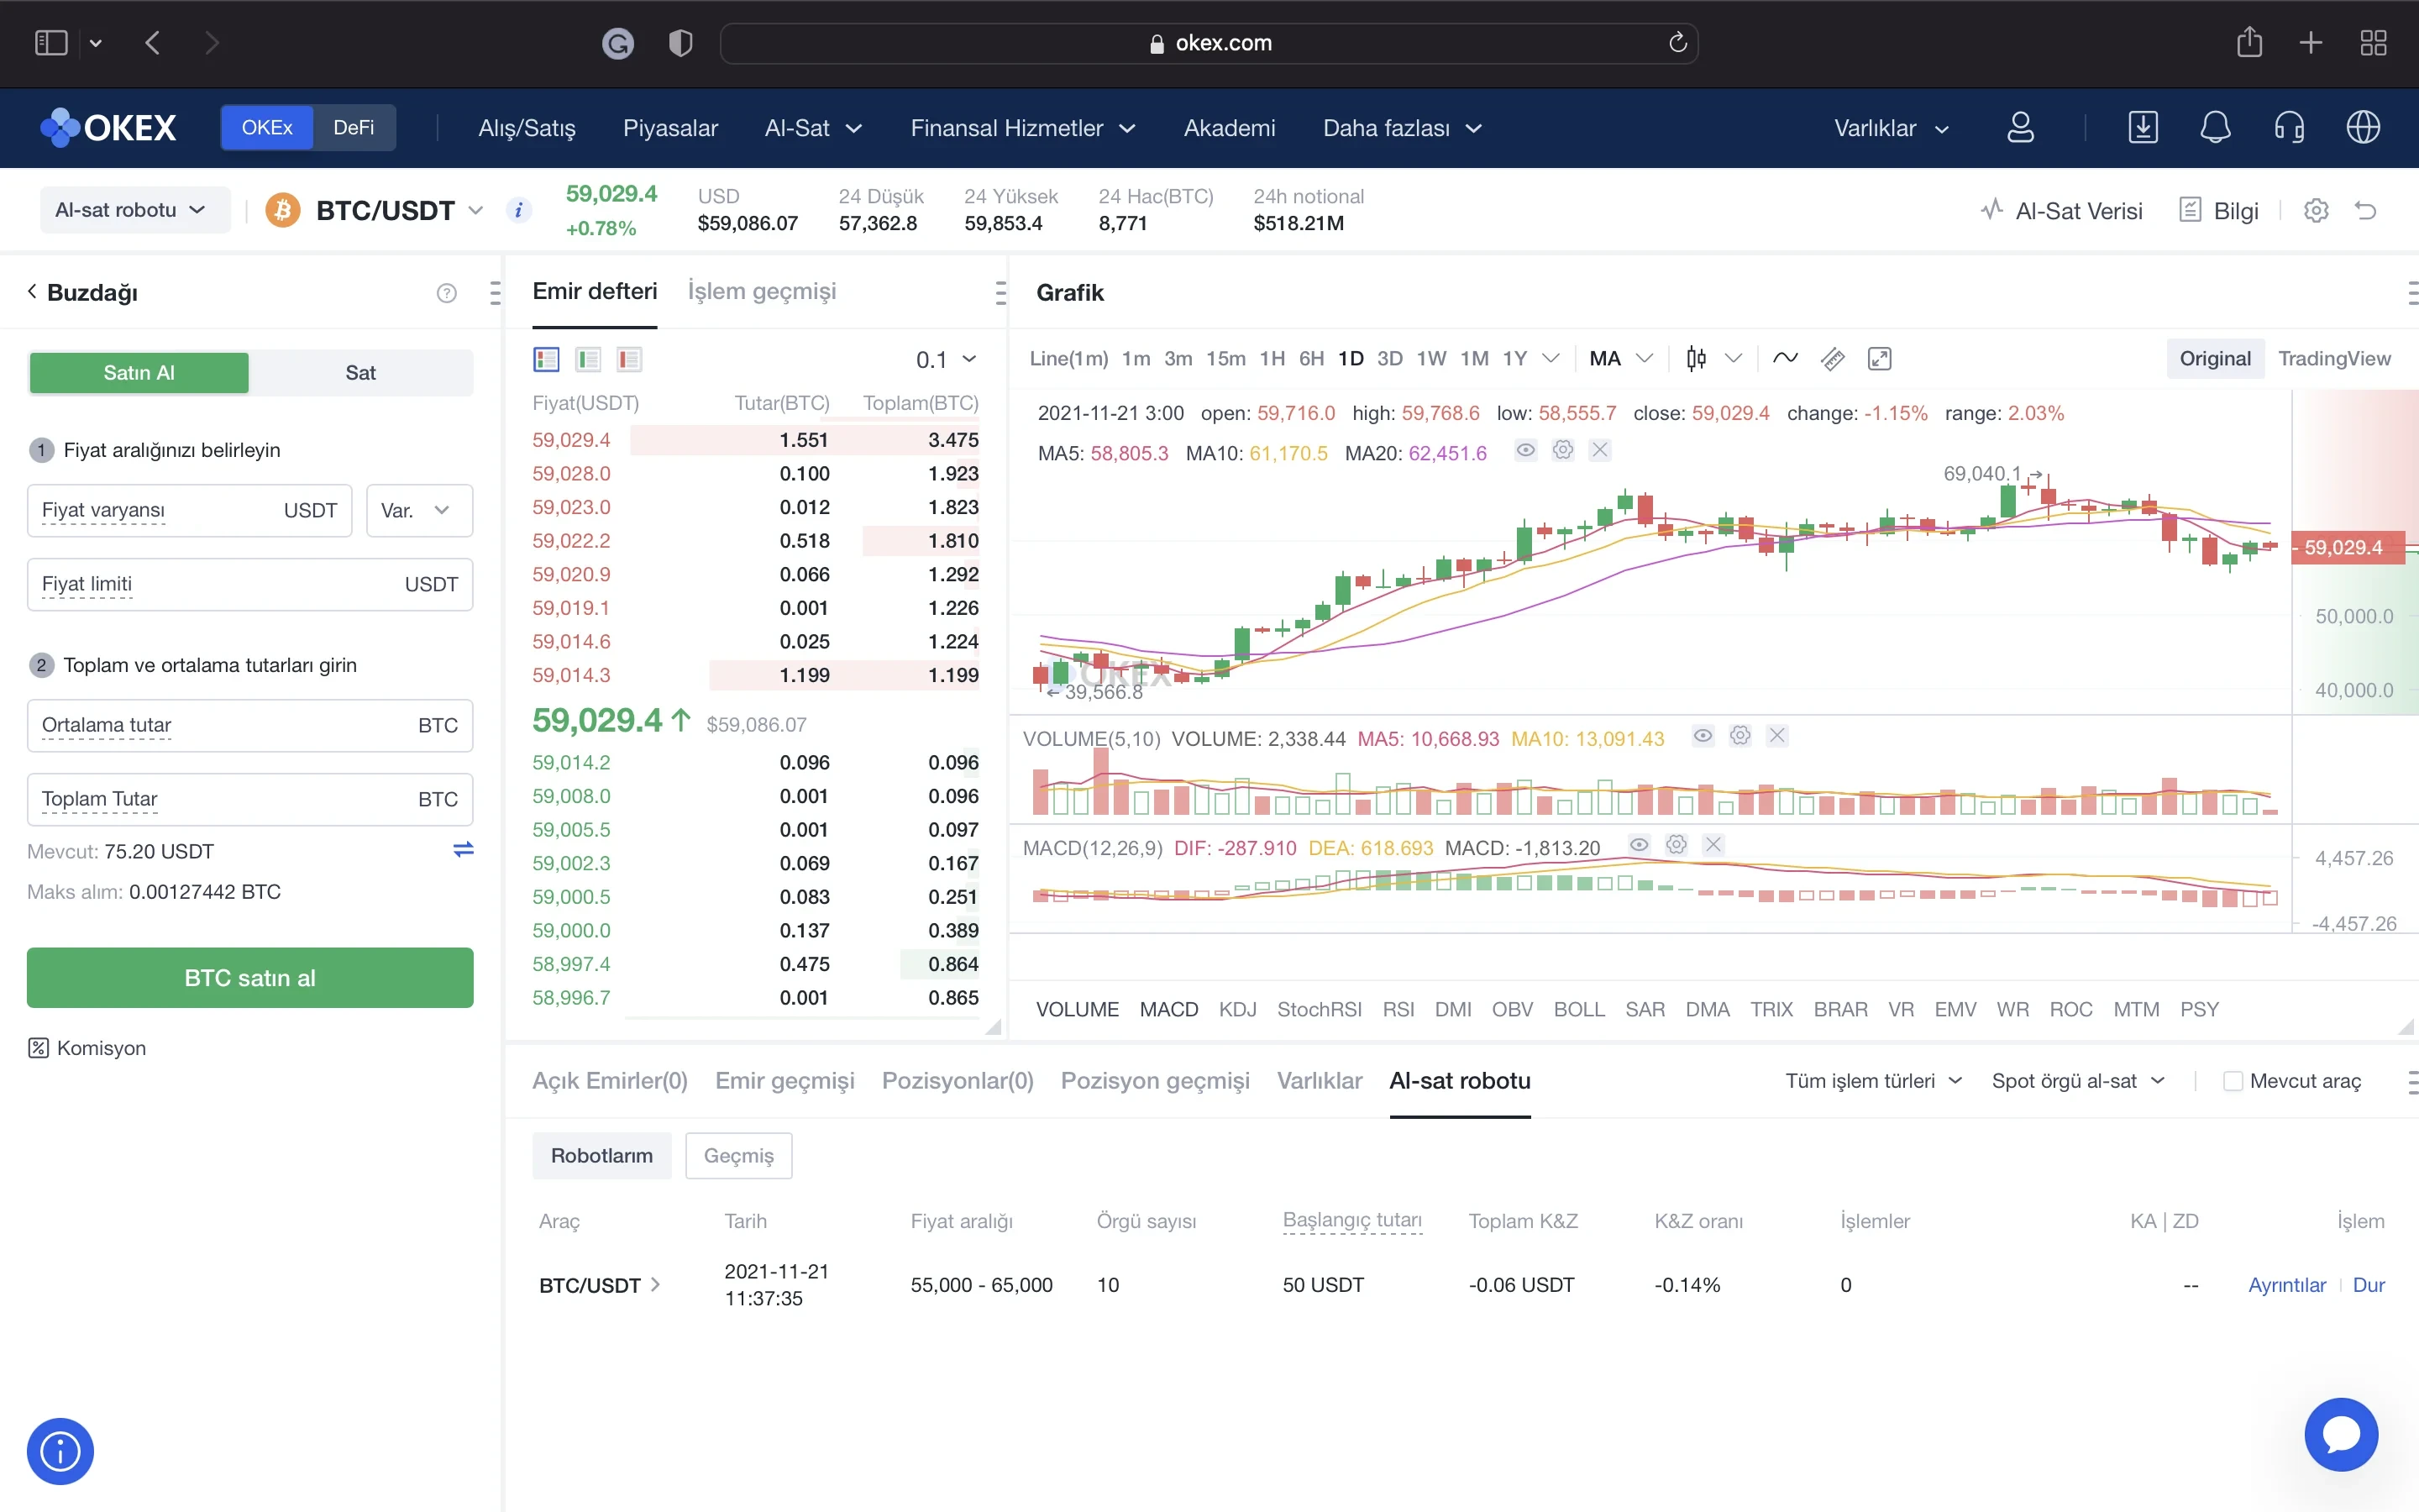This screenshot has height=1512, width=2419.
Task: Swap available balance currency icon
Action: click(463, 850)
